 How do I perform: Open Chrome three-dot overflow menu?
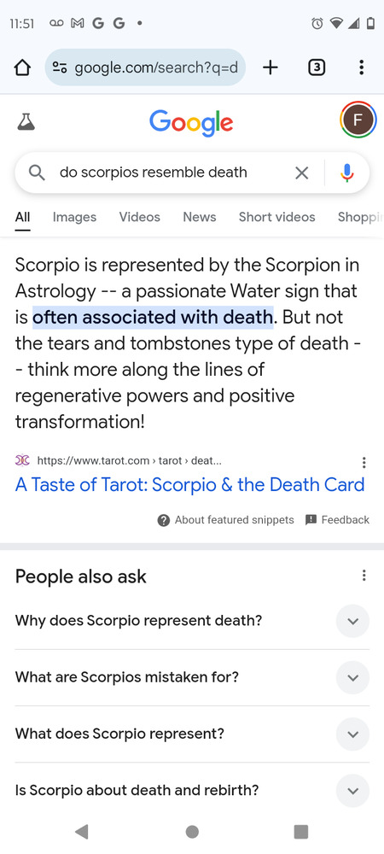point(361,67)
